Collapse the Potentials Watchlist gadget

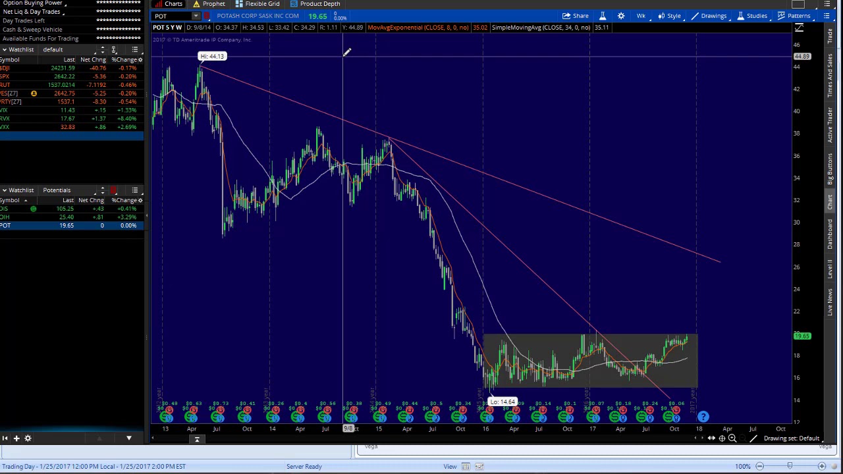point(4,190)
